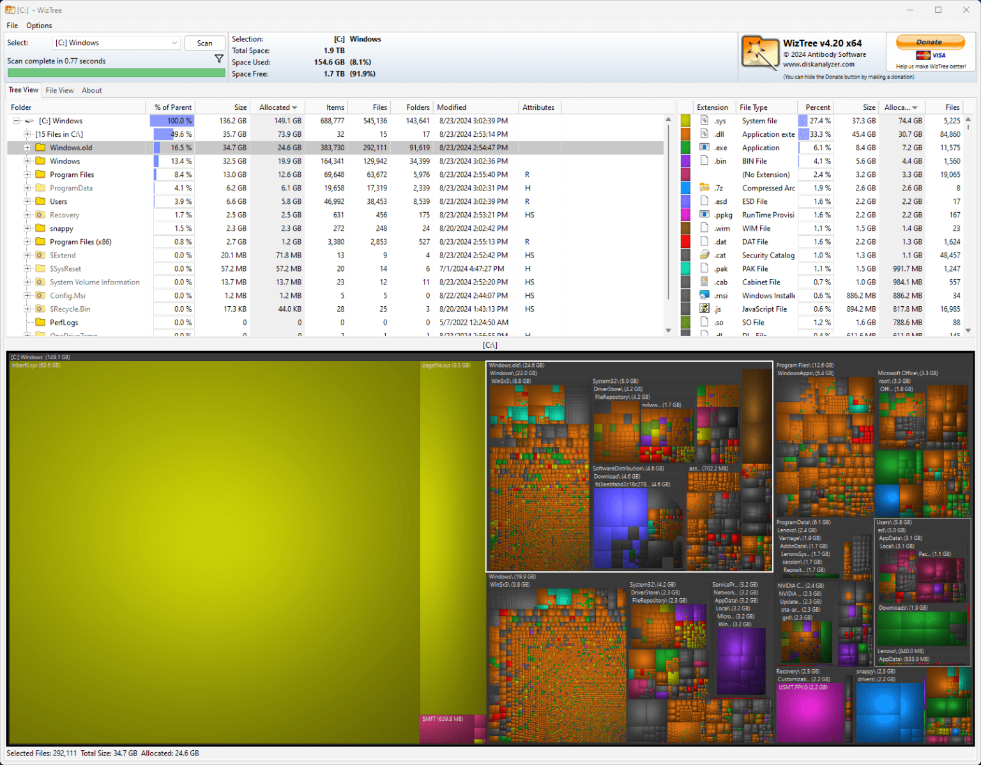Click the WizTree magnifier logo icon
981x765 pixels.
[759, 53]
